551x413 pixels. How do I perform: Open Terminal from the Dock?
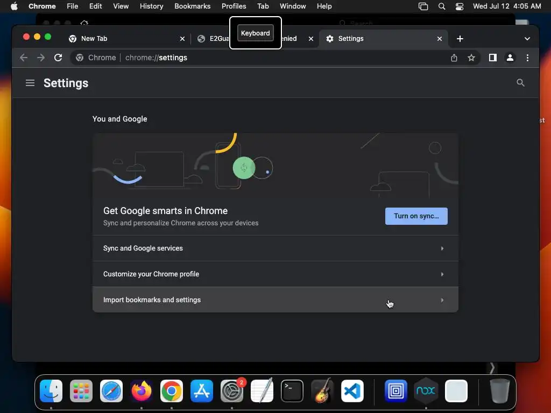292,391
